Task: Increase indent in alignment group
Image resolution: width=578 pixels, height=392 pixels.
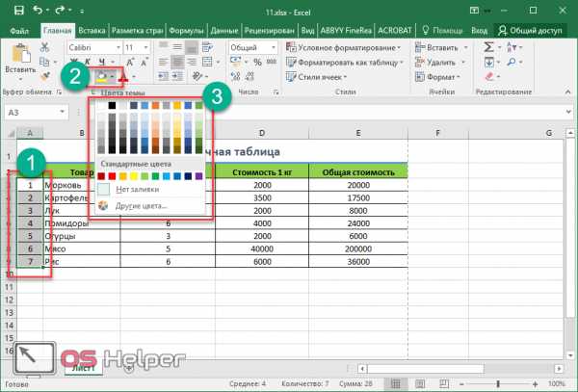Action: [x=177, y=76]
